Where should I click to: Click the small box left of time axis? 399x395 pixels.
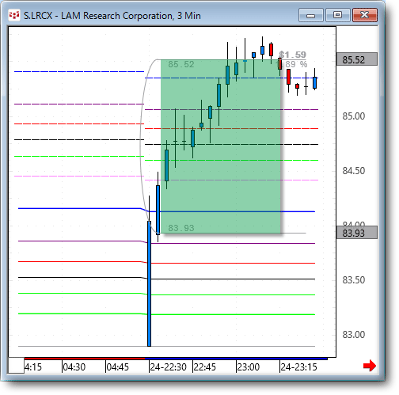(x=16, y=365)
